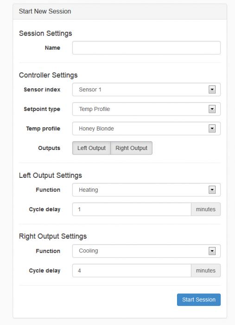Toggle the Left Output button
This screenshot has width=235, height=325.
coord(91,148)
